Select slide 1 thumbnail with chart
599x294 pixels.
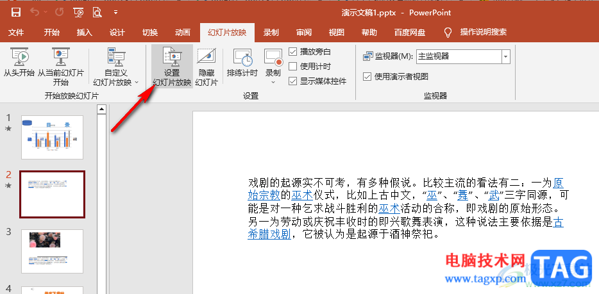pyautogui.click(x=53, y=137)
